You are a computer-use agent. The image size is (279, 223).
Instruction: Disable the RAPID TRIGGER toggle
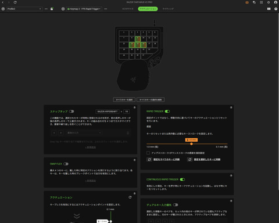(167, 111)
